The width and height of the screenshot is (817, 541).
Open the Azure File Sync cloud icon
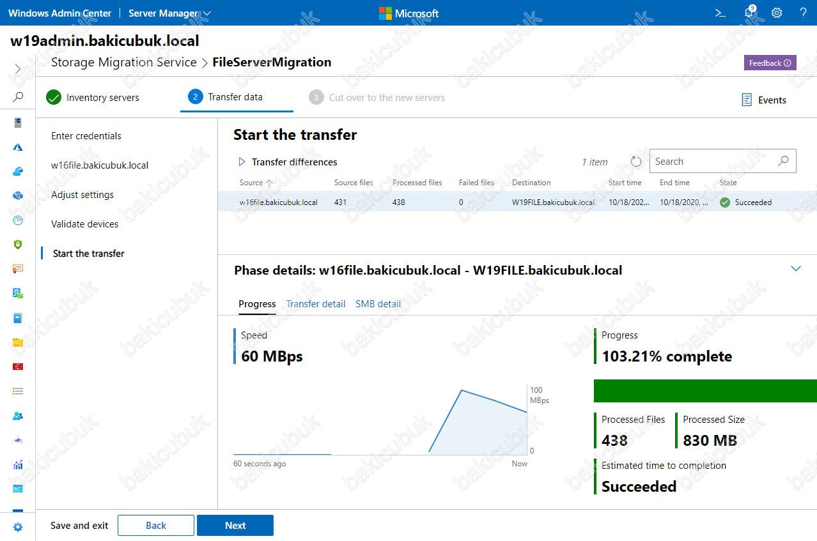pos(18,195)
